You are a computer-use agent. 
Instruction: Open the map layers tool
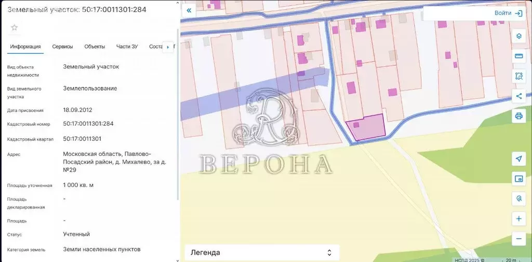[519, 36]
